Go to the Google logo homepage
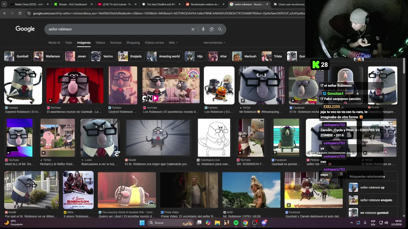Image resolution: width=408 pixels, height=229 pixels. (25, 29)
